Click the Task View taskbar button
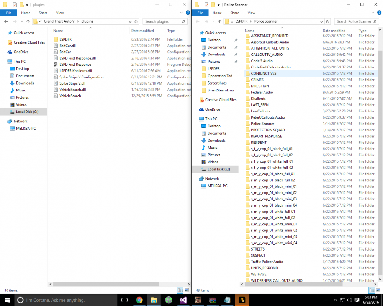Viewport: 383px width, 306px height. [x=124, y=300]
